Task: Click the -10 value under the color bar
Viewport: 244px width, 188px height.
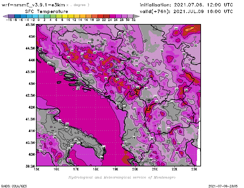Action: (9, 20)
